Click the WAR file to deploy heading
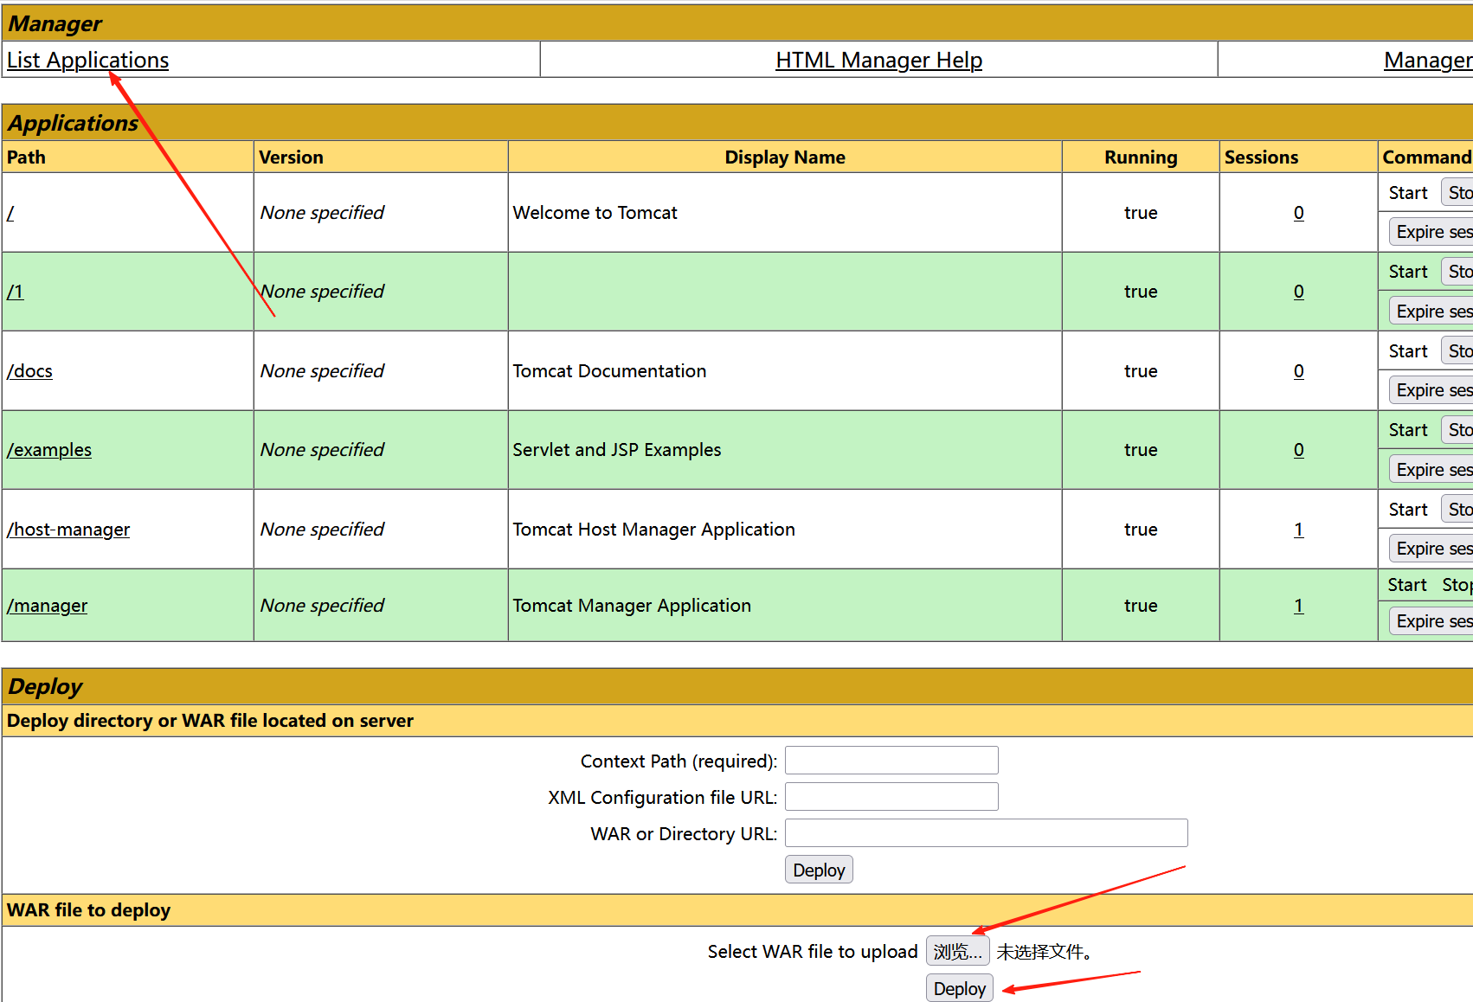The height and width of the screenshot is (1002, 1473). coord(88,910)
